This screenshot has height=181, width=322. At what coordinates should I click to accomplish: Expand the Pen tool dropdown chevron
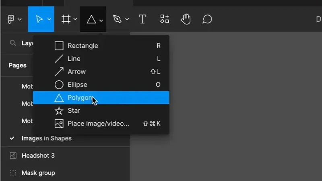pyautogui.click(x=127, y=19)
